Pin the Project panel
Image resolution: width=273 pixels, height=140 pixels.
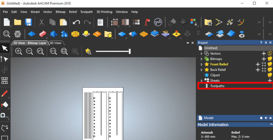pos(266,43)
